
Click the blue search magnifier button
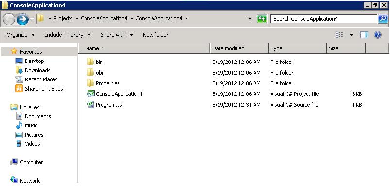(383, 19)
